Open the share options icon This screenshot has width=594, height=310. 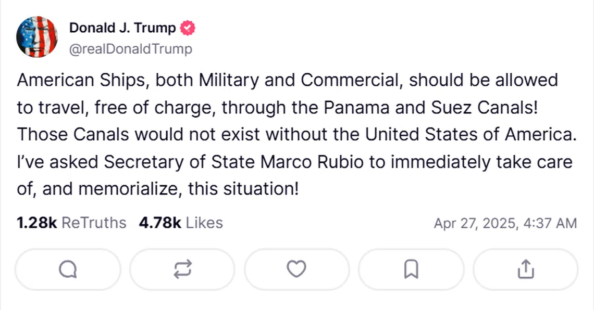coord(525,269)
